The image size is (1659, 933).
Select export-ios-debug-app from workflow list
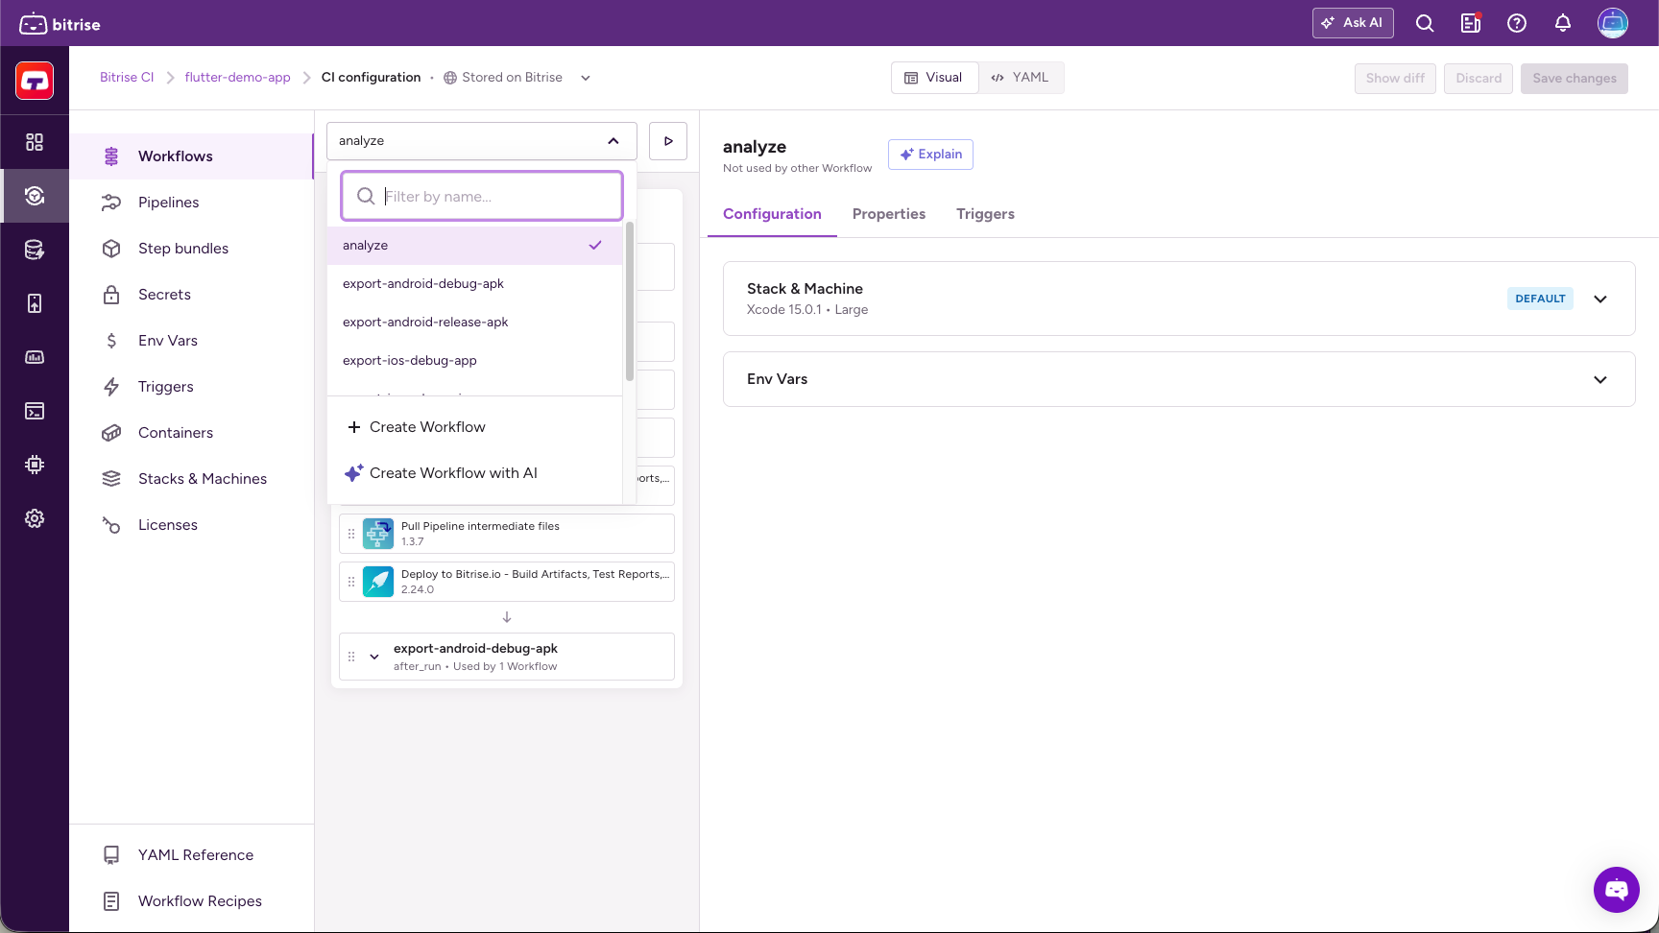pyautogui.click(x=475, y=361)
